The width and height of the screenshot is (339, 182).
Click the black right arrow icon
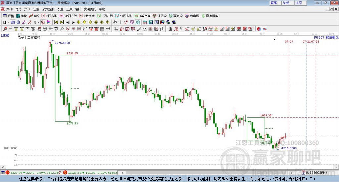coord(73,22)
